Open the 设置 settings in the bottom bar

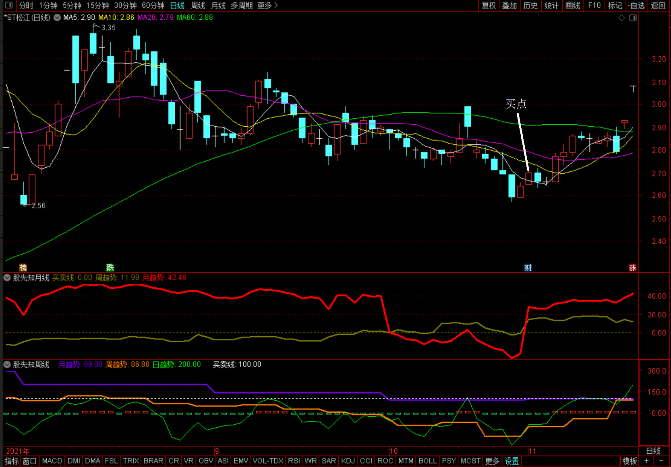[512, 461]
